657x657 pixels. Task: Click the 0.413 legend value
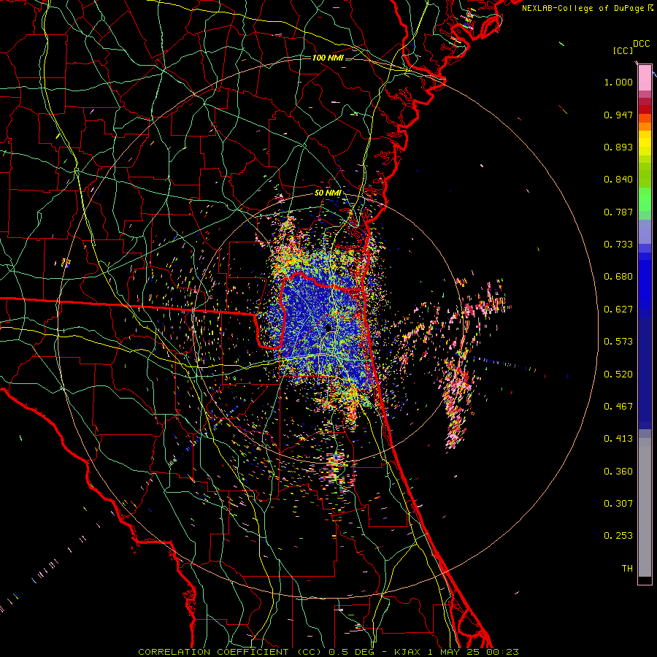pyautogui.click(x=618, y=439)
